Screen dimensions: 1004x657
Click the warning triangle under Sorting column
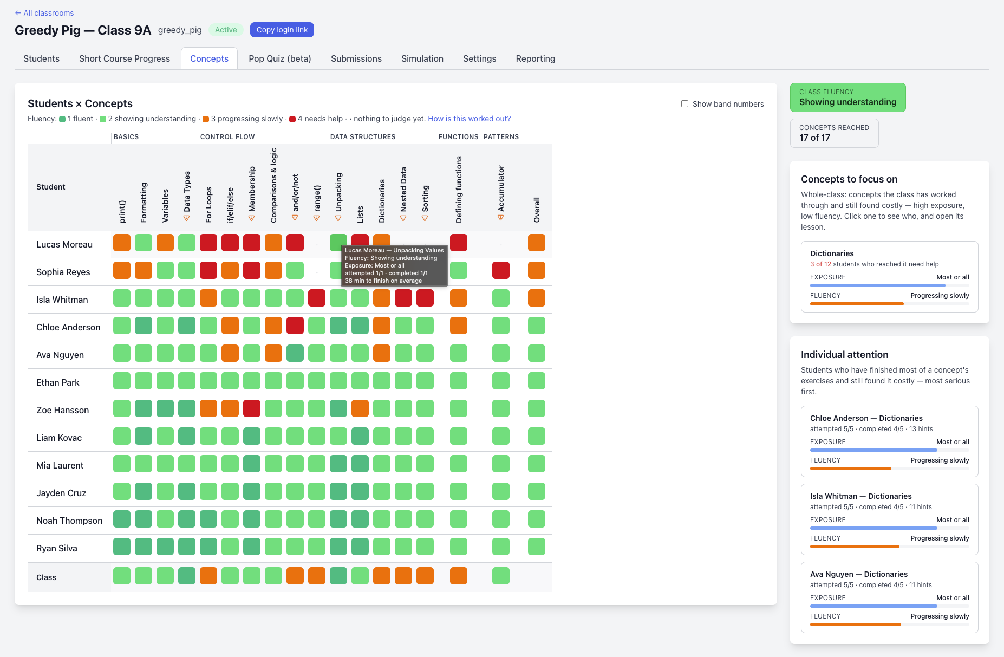click(425, 218)
